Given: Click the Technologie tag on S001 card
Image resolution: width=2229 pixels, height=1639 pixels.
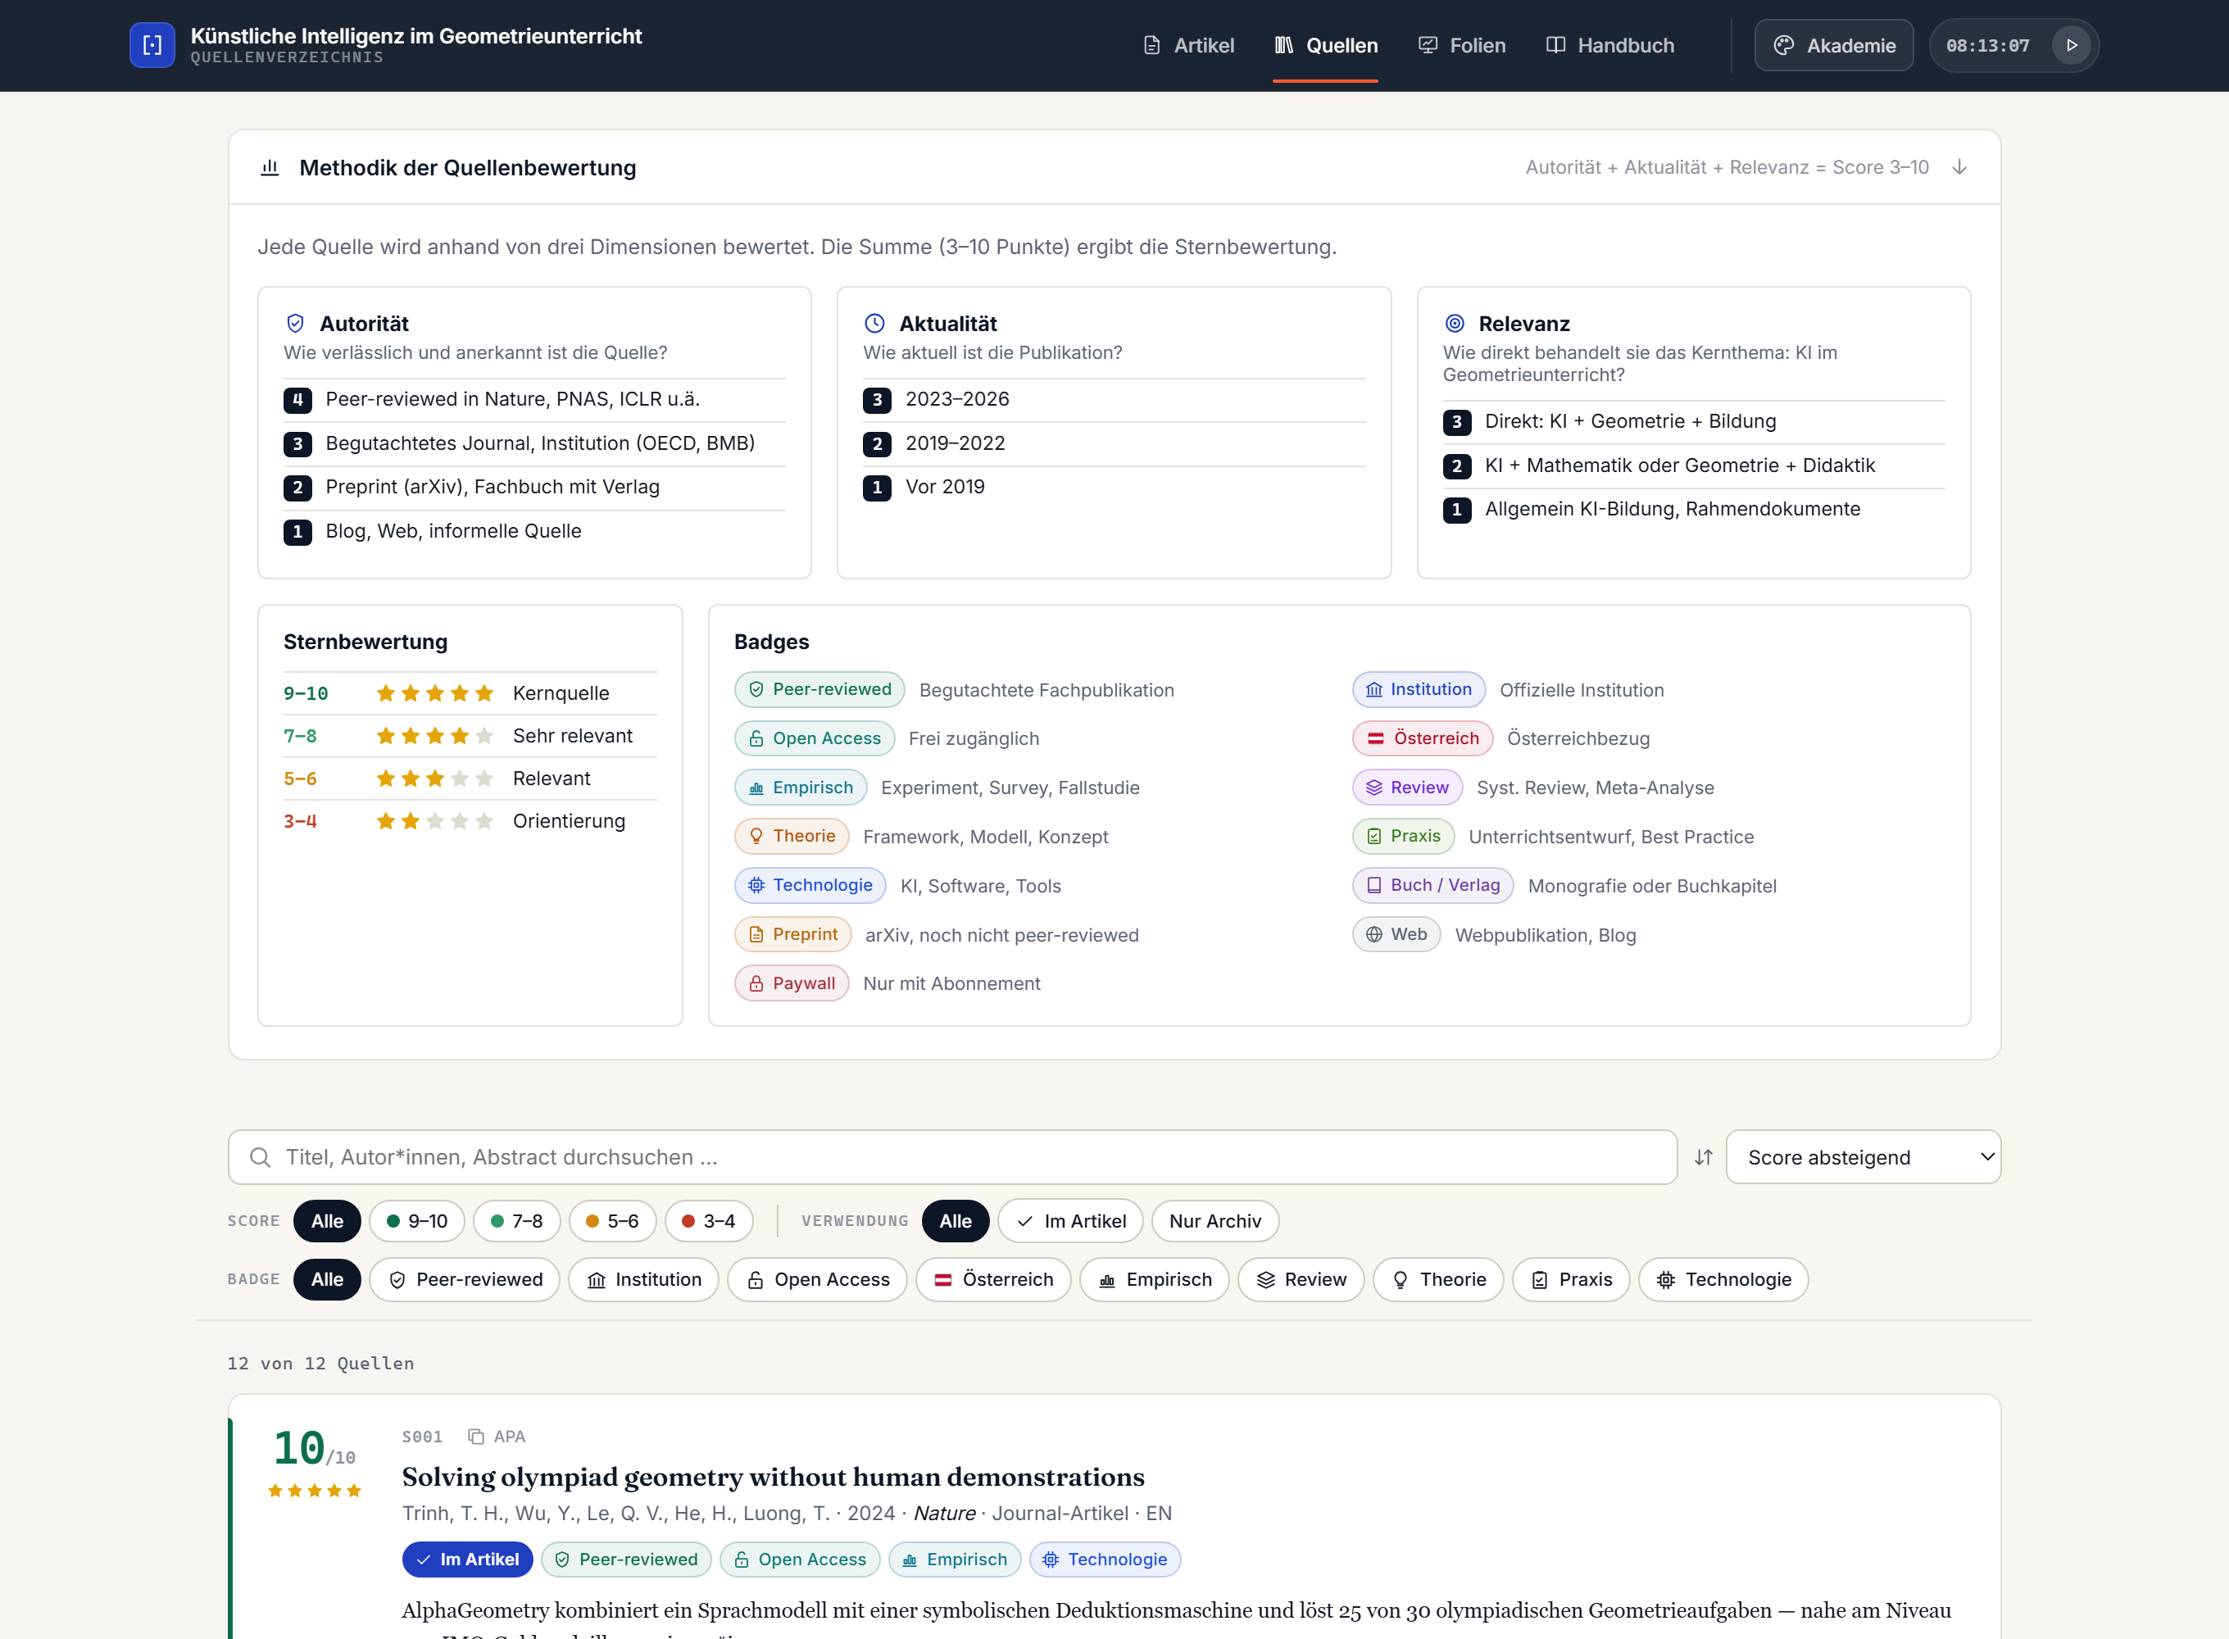Looking at the screenshot, I should click(1105, 1560).
